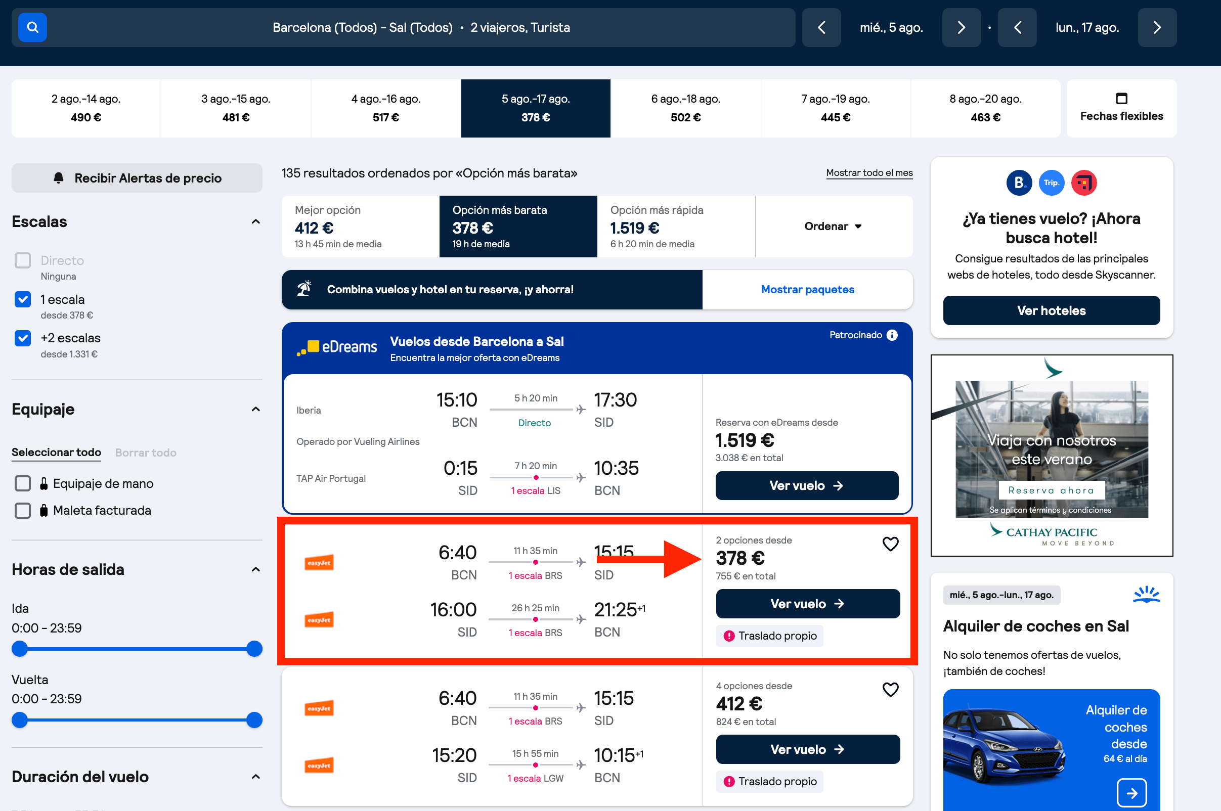Click the blue search magnifier icon

[32, 27]
